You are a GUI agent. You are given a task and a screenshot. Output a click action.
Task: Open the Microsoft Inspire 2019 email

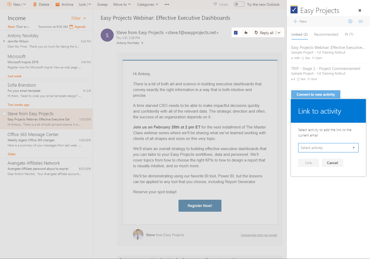click(46, 62)
